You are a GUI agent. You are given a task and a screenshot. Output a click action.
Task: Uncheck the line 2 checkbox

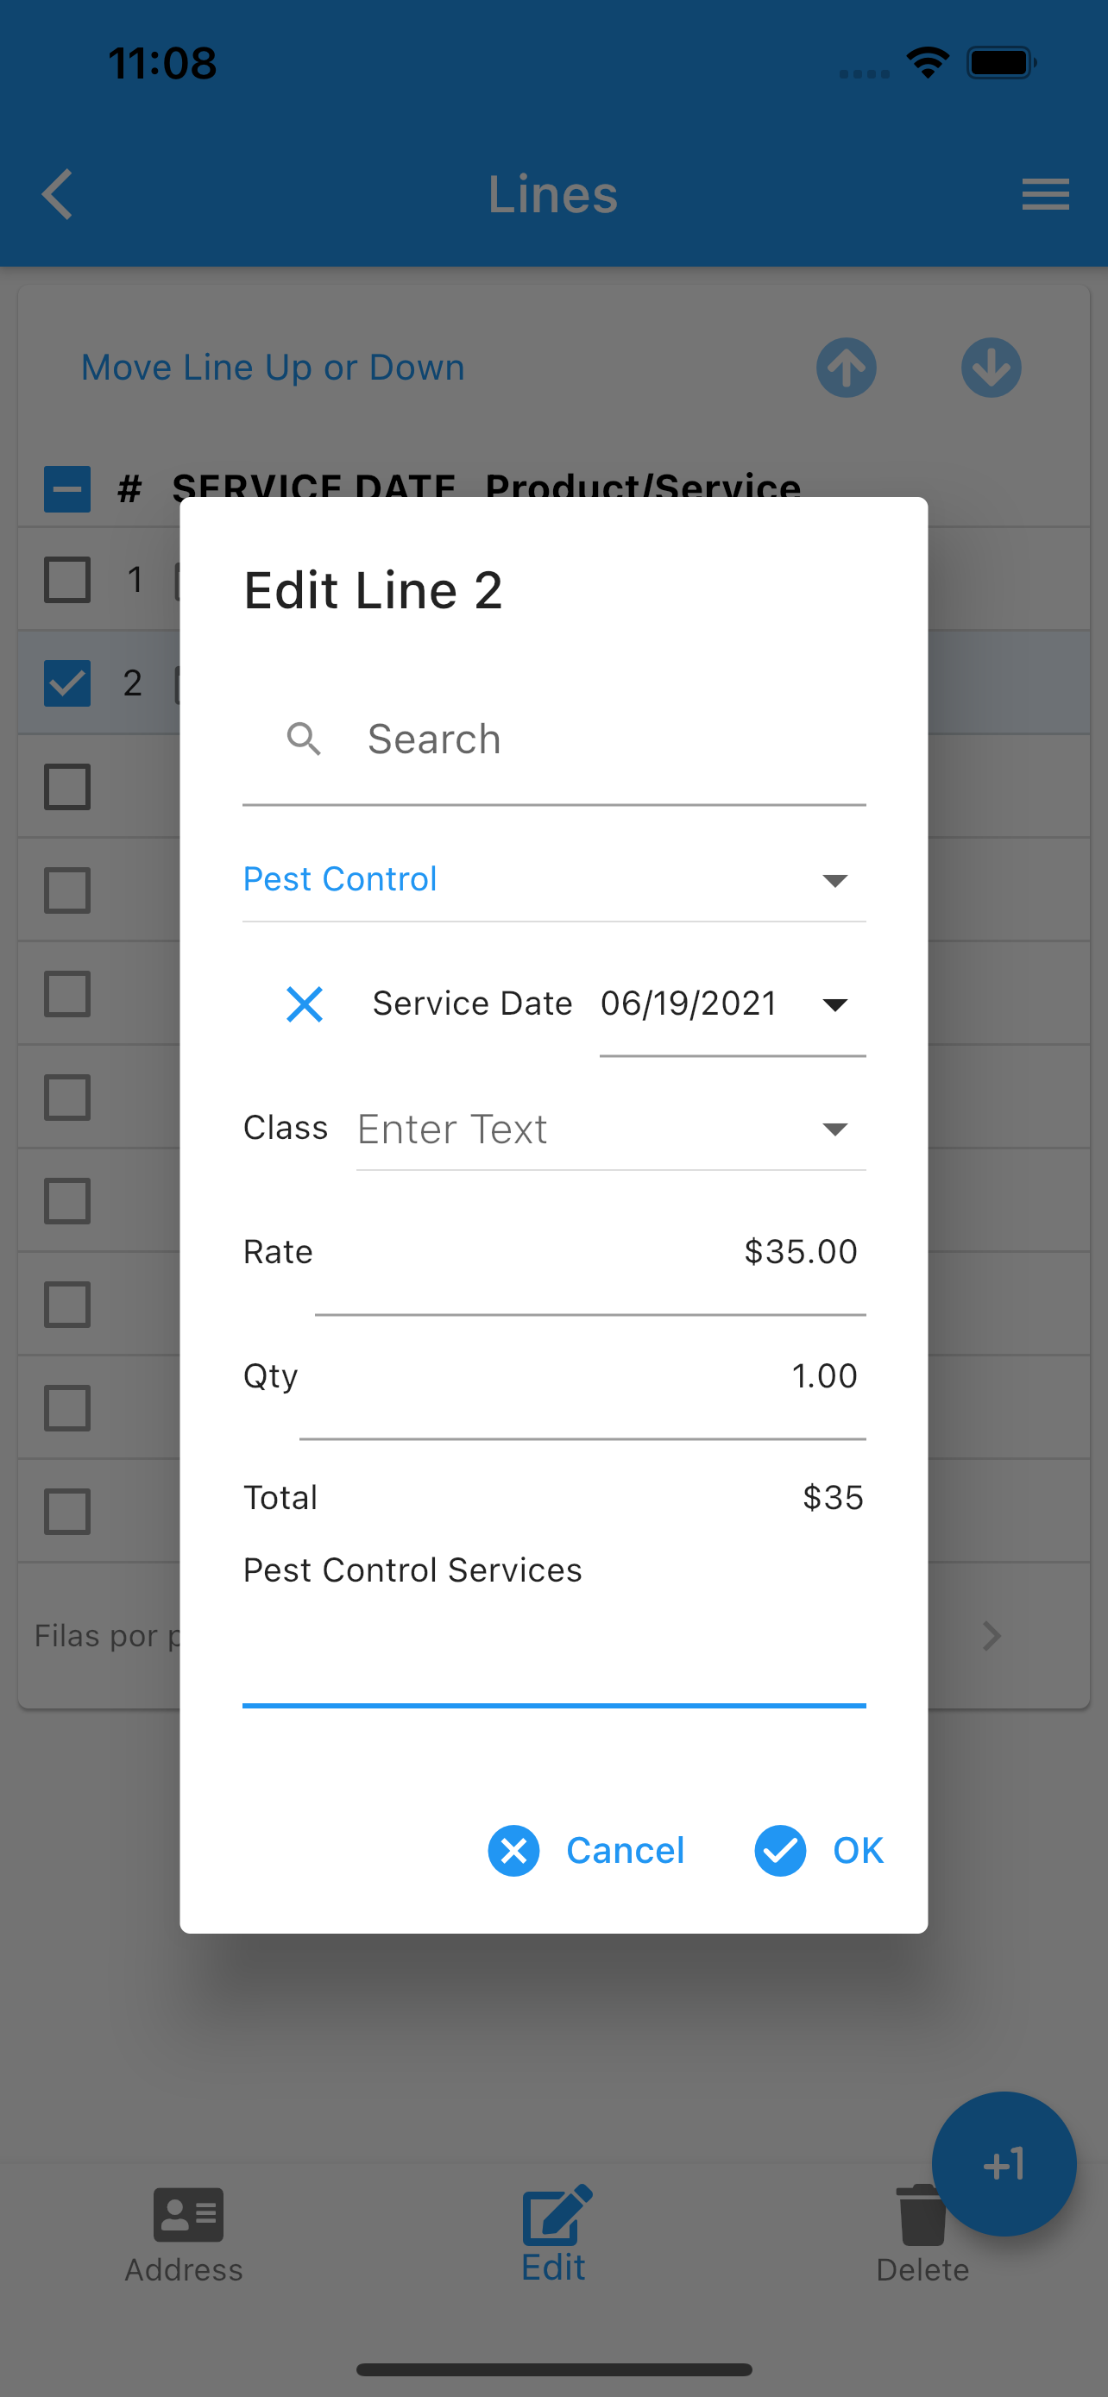[x=67, y=683]
